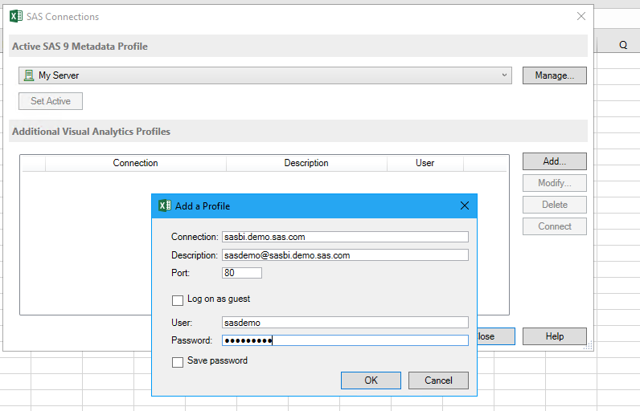The width and height of the screenshot is (640, 411).
Task: Click the partially hidden Close button
Action: [x=496, y=336]
